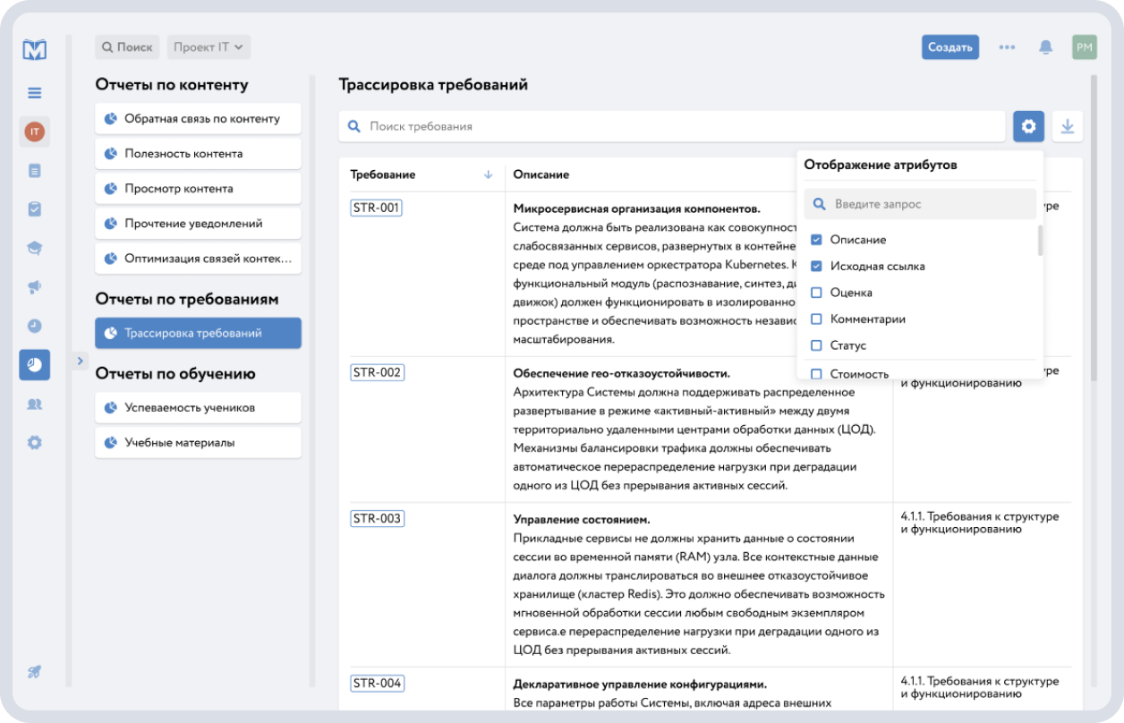This screenshot has height=723, width=1124.
Task: Open the reports pie-chart section in sidebar
Action: click(x=34, y=364)
